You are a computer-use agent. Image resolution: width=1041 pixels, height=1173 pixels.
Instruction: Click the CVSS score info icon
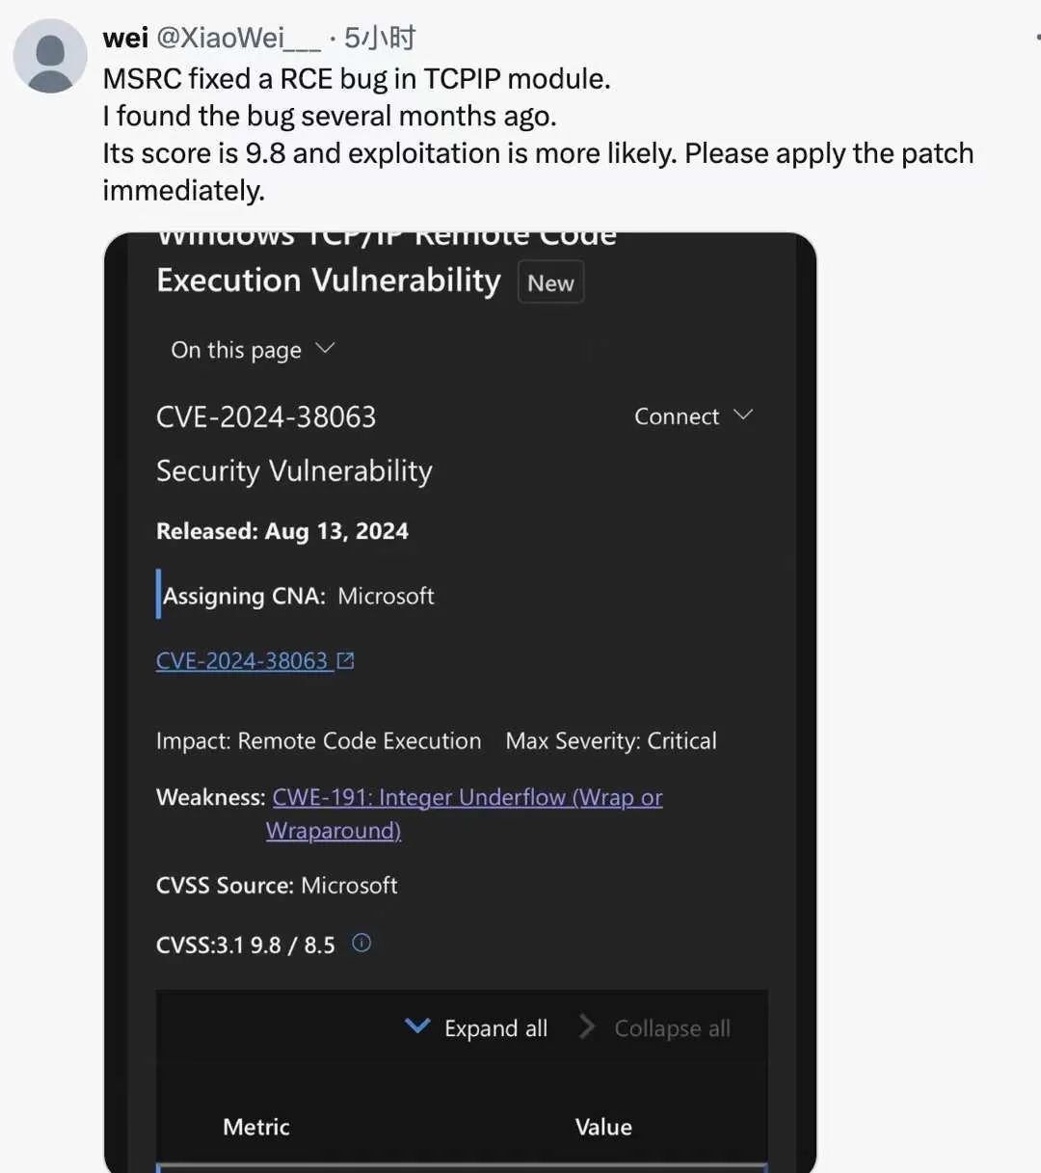point(360,945)
